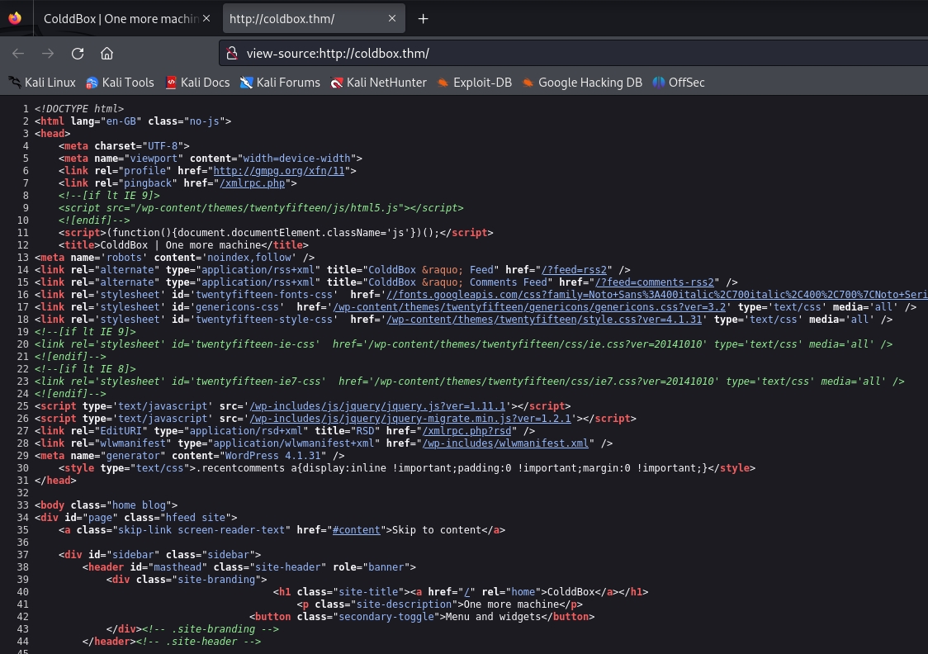Go to the browser home page icon
928x654 pixels.
[x=107, y=54]
